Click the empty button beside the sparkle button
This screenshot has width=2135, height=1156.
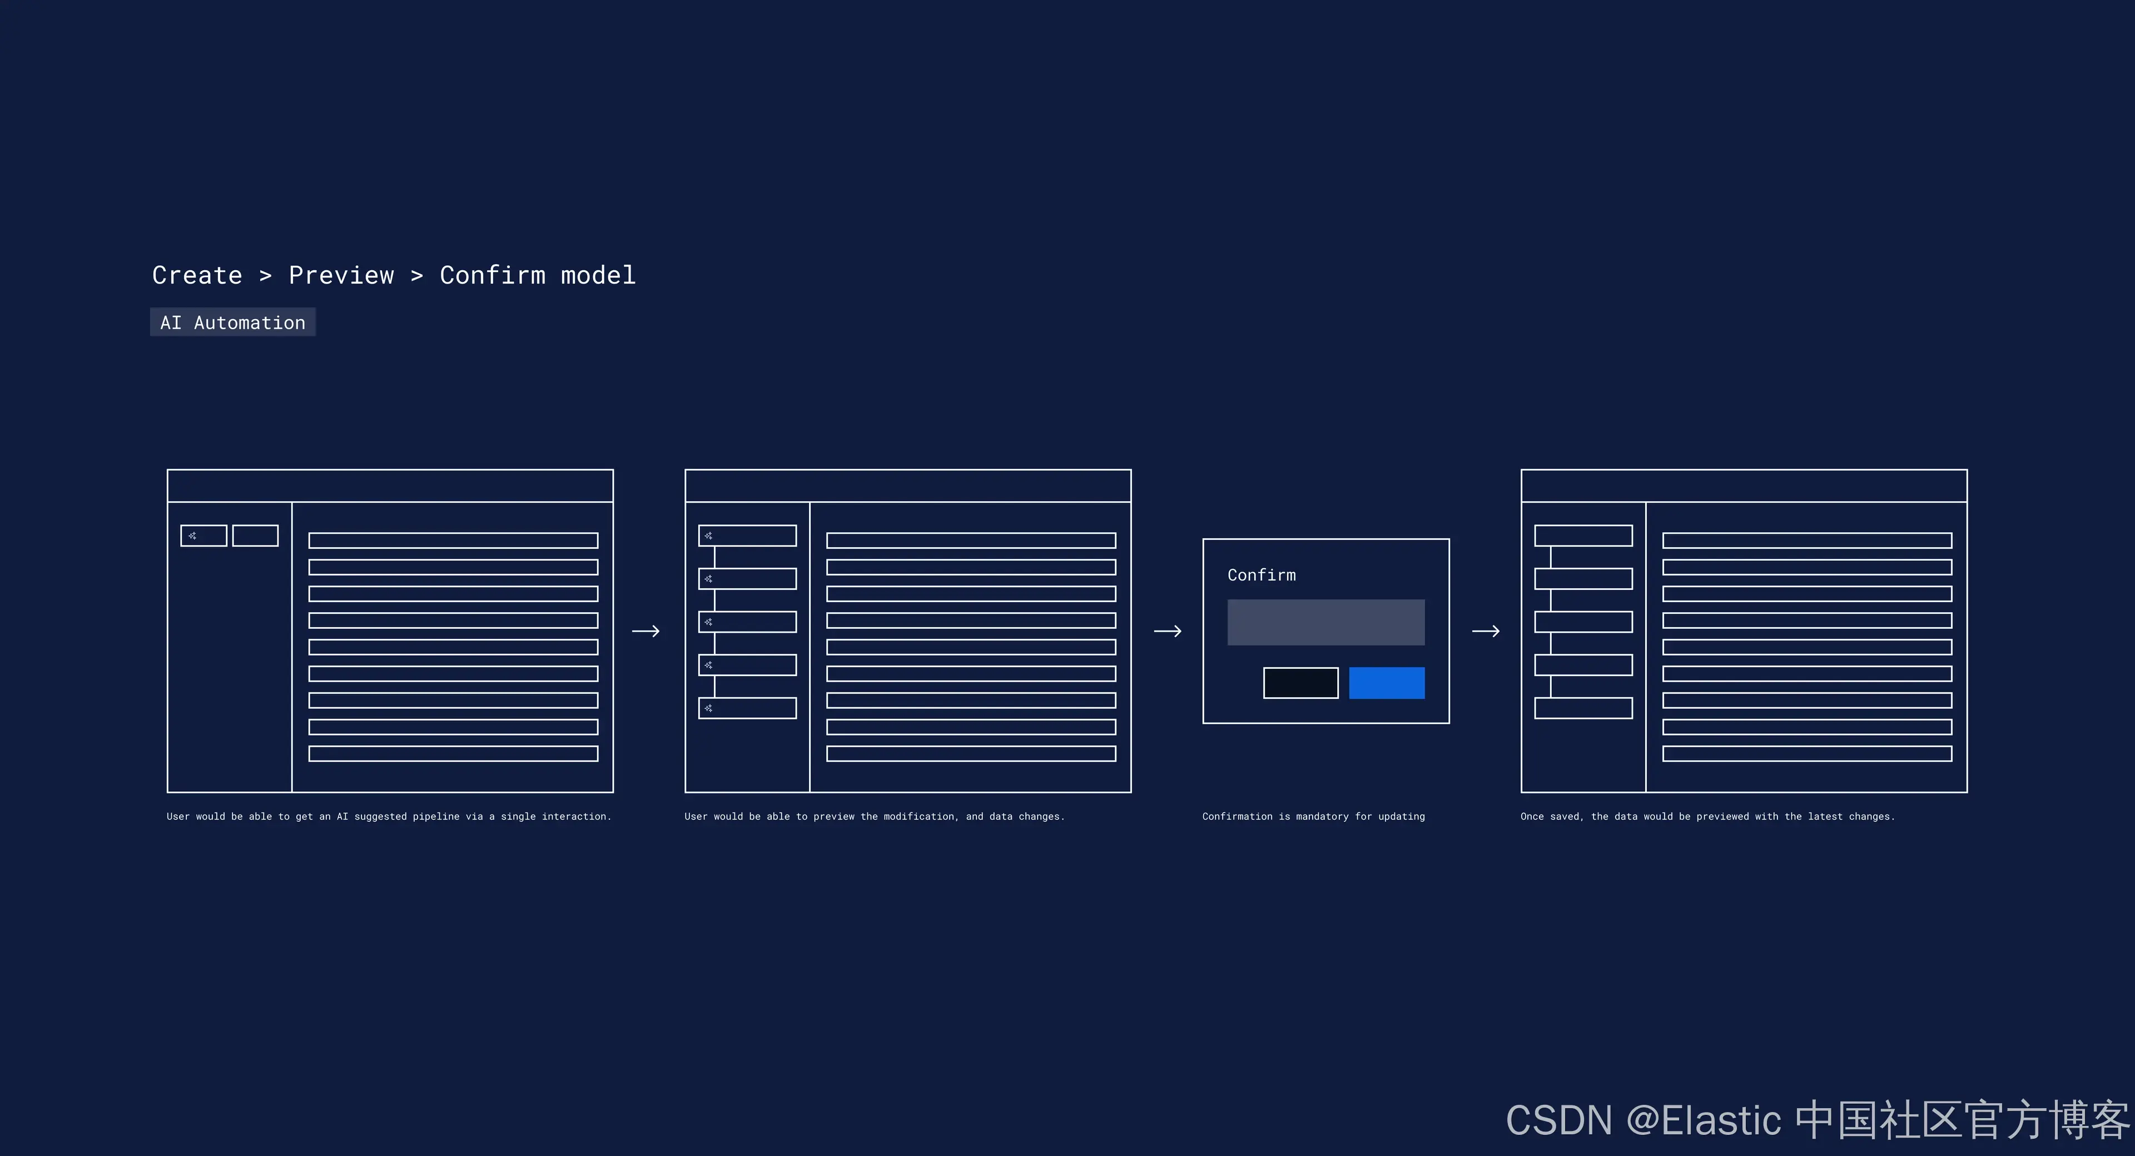coord(255,535)
